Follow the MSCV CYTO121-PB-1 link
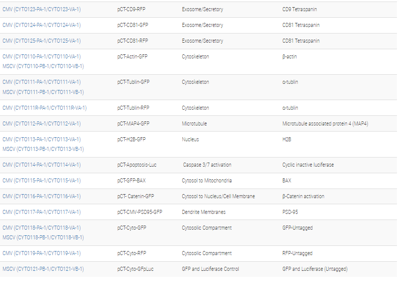 click(x=43, y=269)
